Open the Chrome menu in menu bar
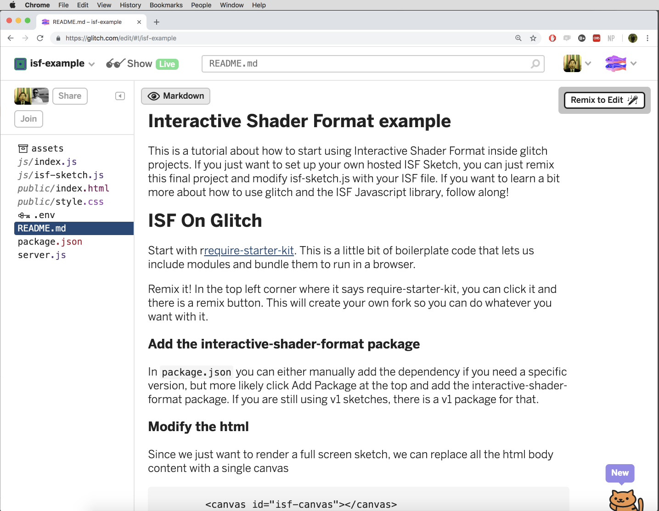 coord(37,5)
